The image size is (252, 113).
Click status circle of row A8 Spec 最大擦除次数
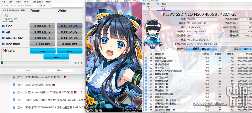(x=146, y=94)
